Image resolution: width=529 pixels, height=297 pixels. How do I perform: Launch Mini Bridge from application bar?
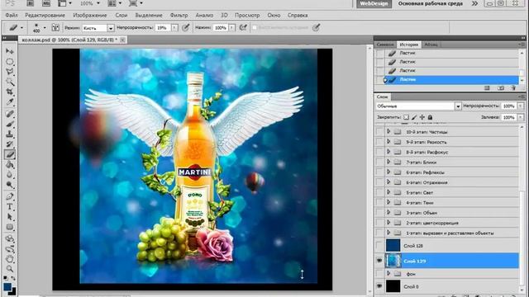pyautogui.click(x=46, y=3)
